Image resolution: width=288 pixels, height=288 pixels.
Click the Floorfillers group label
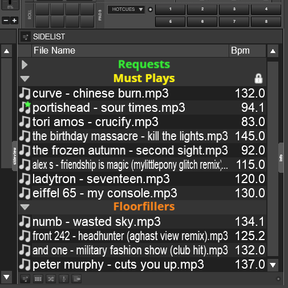[x=144, y=206]
